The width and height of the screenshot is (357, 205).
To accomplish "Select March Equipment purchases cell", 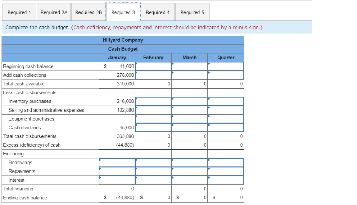I will [x=190, y=119].
